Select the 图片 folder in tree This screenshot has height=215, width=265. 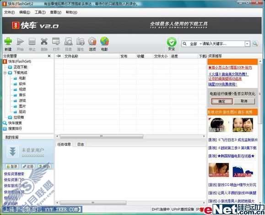tap(22, 106)
